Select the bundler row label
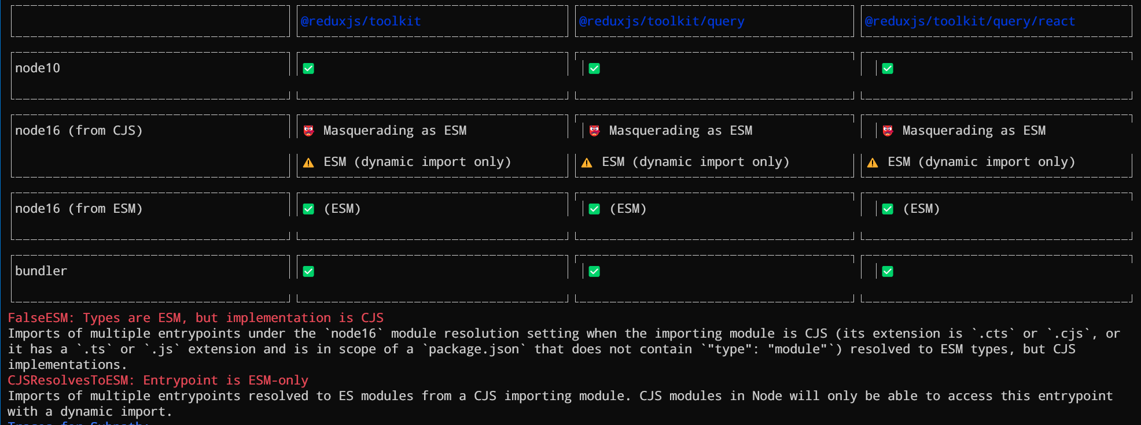 tap(41, 271)
